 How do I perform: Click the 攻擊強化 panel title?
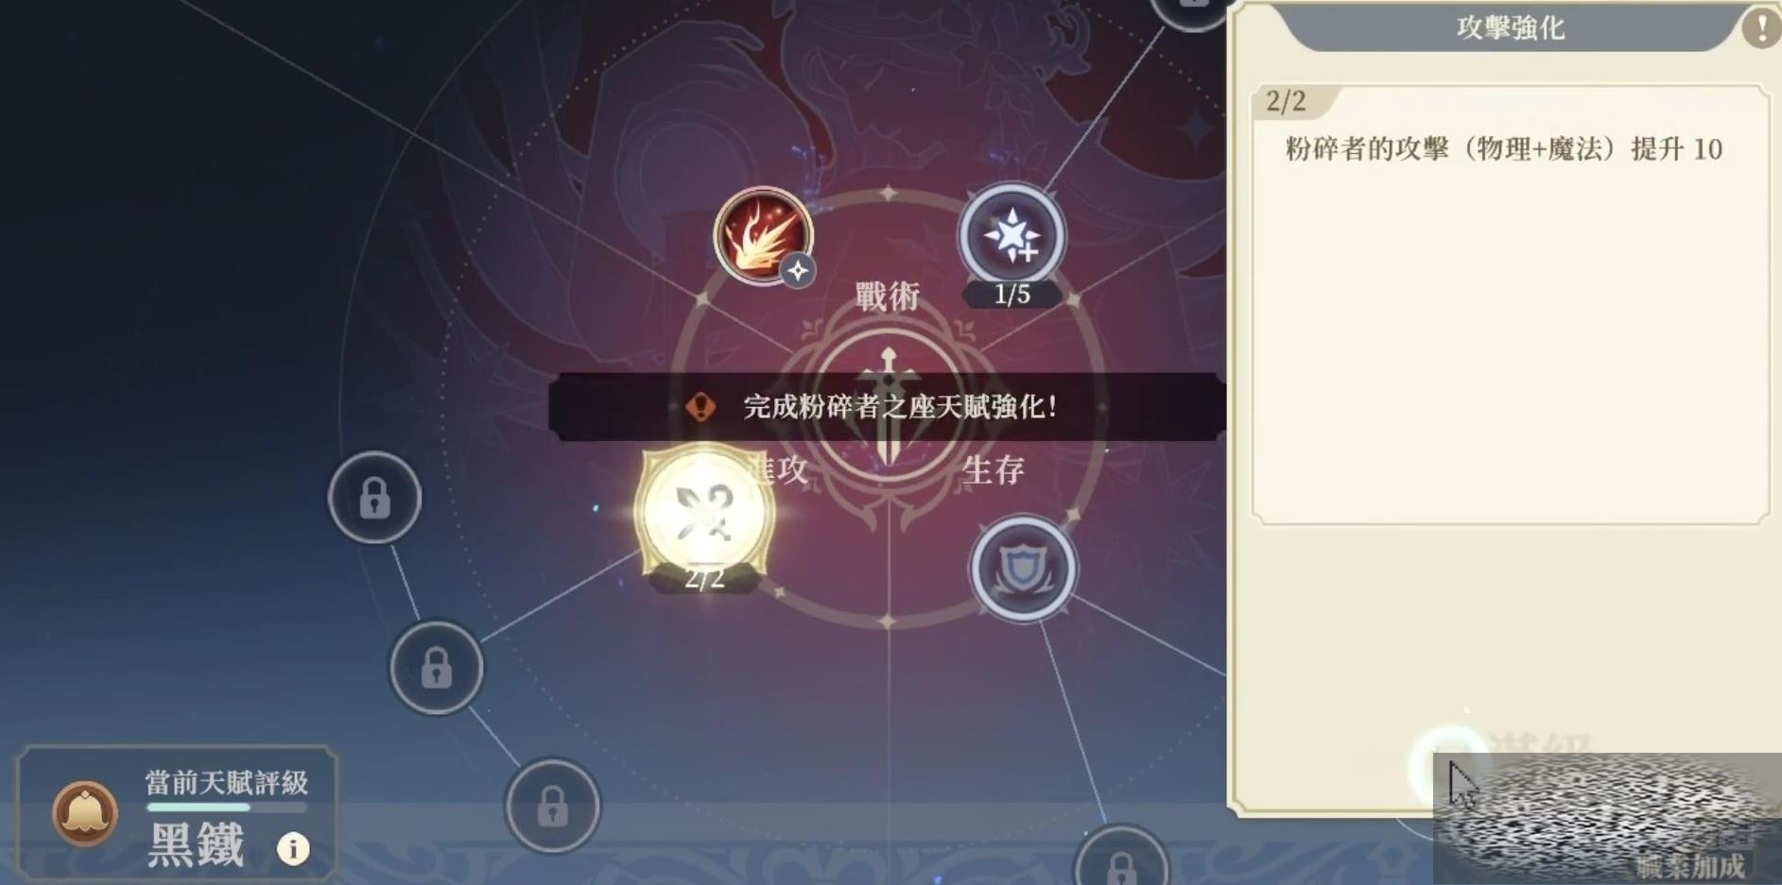pyautogui.click(x=1511, y=27)
